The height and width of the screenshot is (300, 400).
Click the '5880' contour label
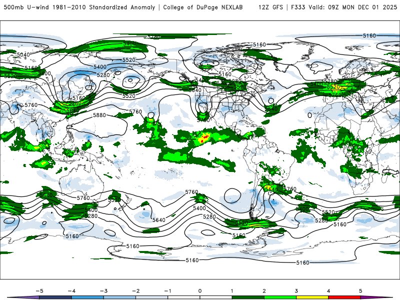(99, 115)
